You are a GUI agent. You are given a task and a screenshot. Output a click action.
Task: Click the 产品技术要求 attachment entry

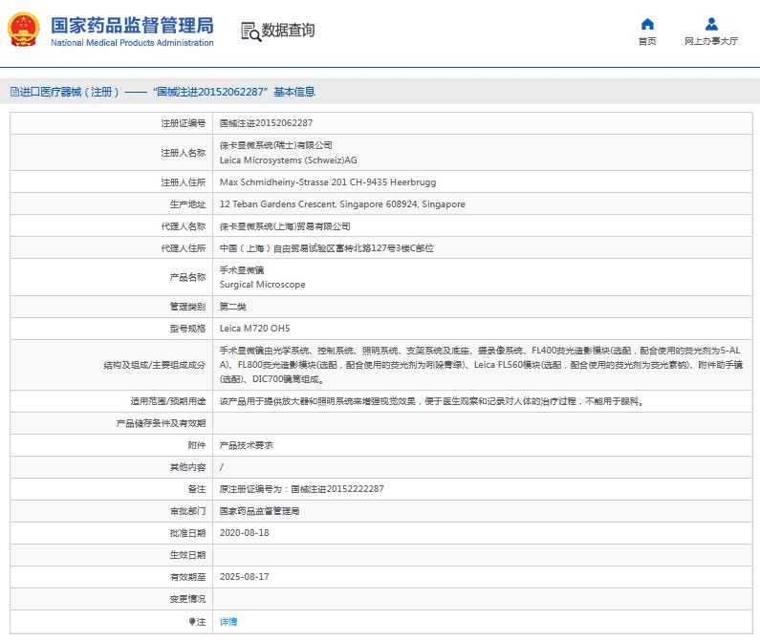[247, 445]
